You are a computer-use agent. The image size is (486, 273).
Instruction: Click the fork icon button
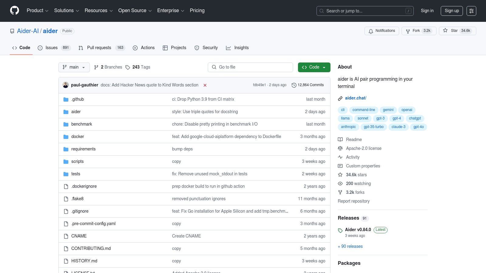point(408,31)
